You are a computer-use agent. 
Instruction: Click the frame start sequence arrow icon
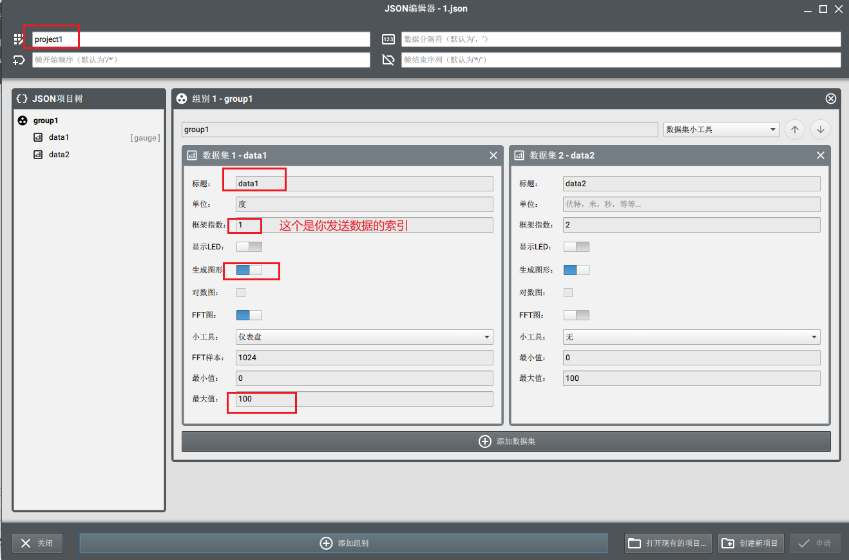point(18,60)
